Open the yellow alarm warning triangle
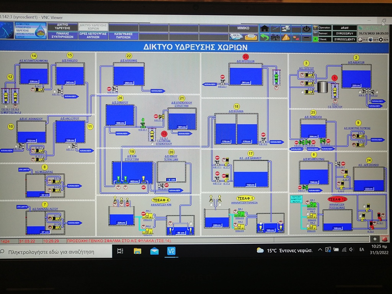The width and height of the screenshot is (392, 294). pos(286,37)
